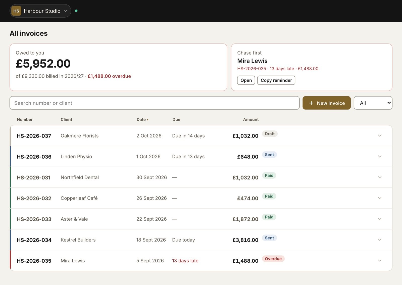Click the Sent badge on Linden Physio
The height and width of the screenshot is (285, 402).
coord(269,155)
